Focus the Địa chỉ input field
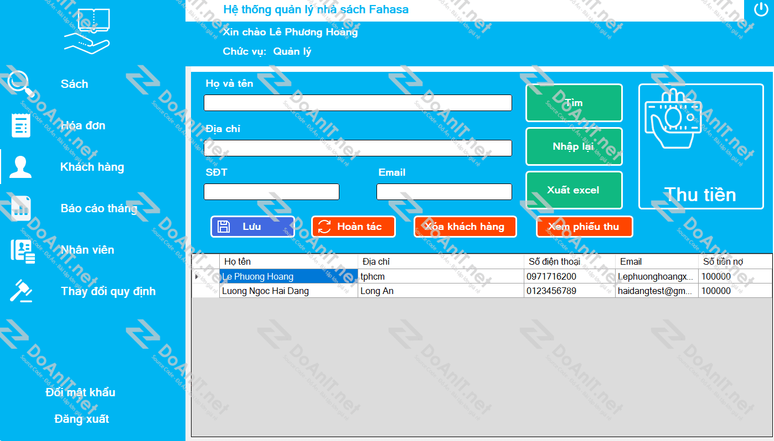The width and height of the screenshot is (774, 441). point(358,148)
